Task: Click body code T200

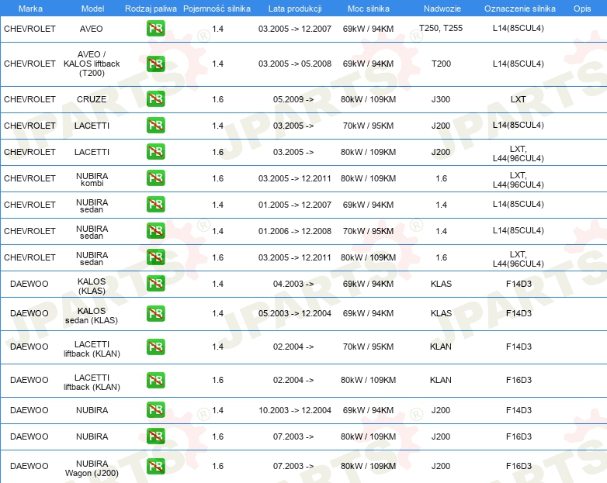Action: coord(441,64)
